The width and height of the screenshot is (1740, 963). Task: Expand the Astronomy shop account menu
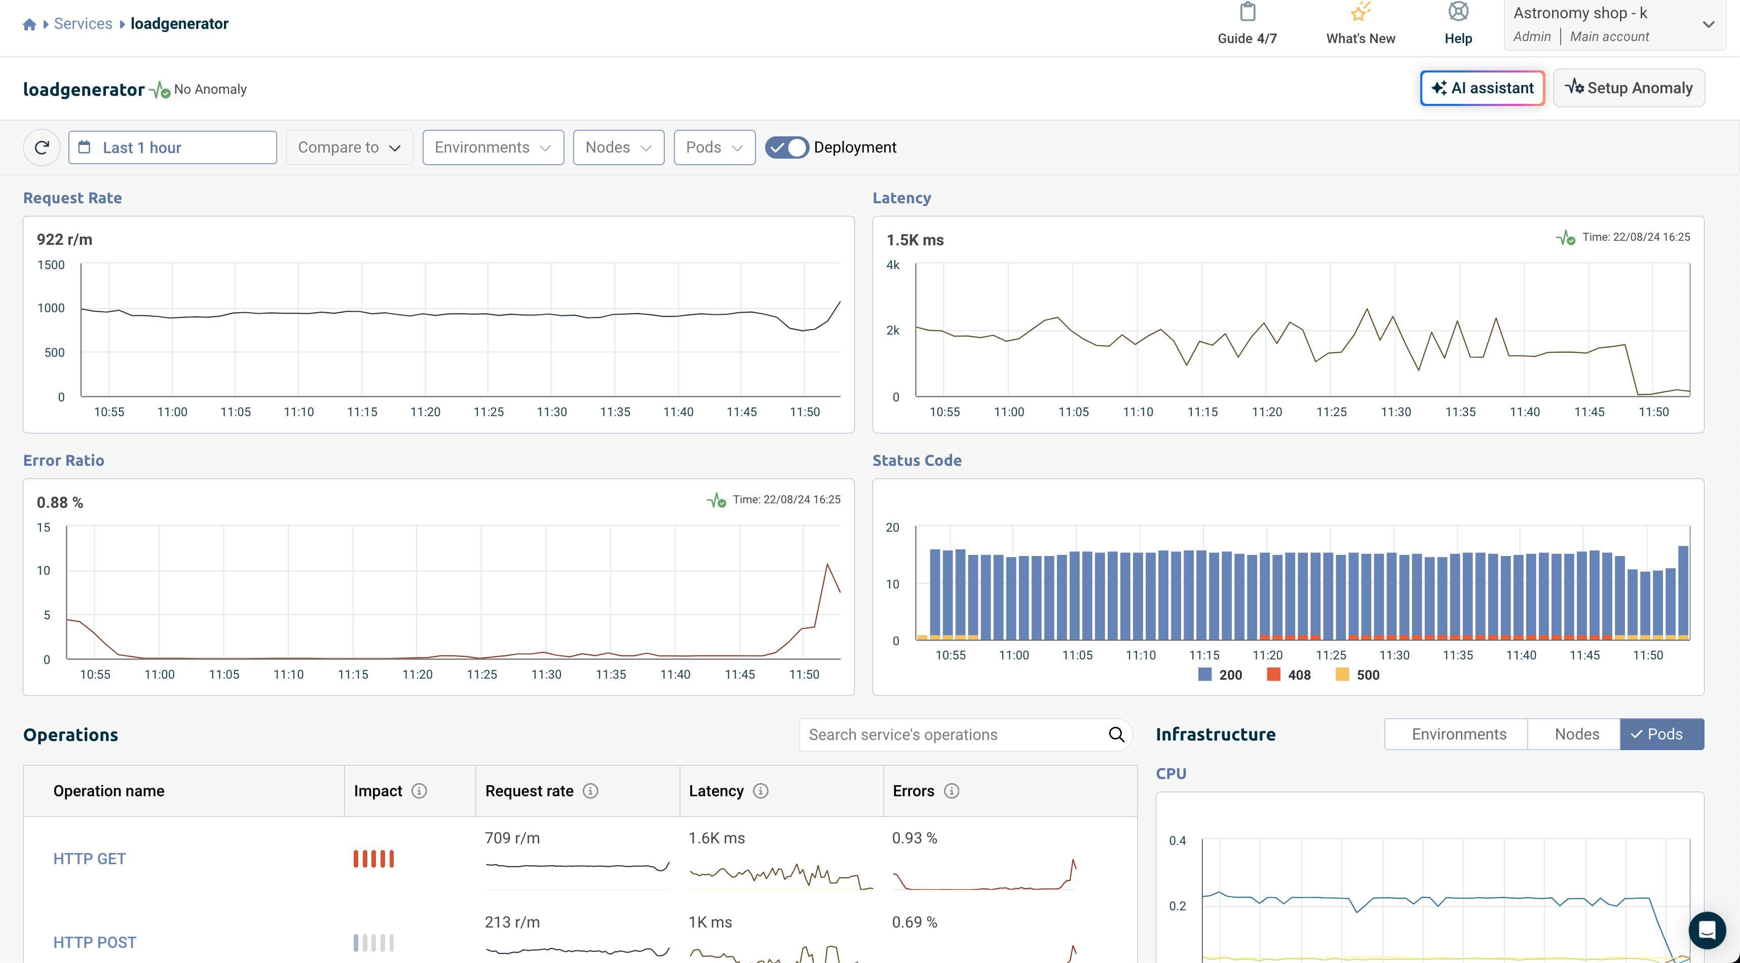[1614, 24]
